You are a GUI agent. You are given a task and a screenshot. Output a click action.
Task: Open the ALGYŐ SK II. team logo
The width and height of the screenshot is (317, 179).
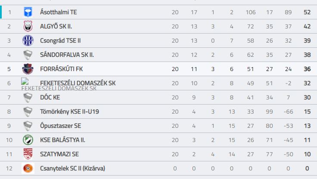28,26
